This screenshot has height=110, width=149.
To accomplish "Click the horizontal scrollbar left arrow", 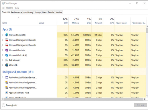I will [2, 99].
